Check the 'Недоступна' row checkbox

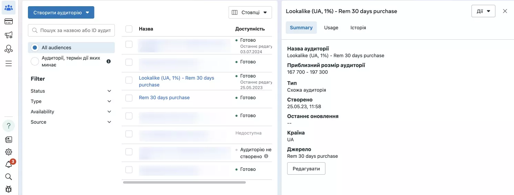(x=129, y=134)
